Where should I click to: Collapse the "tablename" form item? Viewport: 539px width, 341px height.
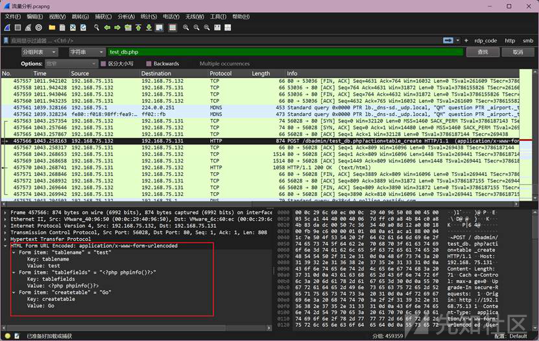(x=14, y=252)
